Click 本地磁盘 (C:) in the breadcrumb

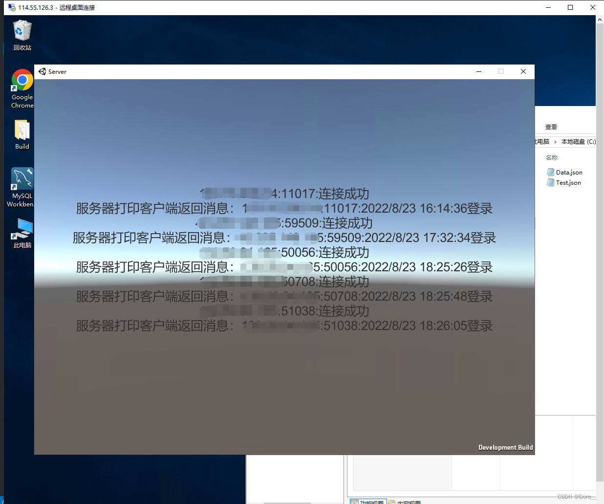click(x=578, y=141)
